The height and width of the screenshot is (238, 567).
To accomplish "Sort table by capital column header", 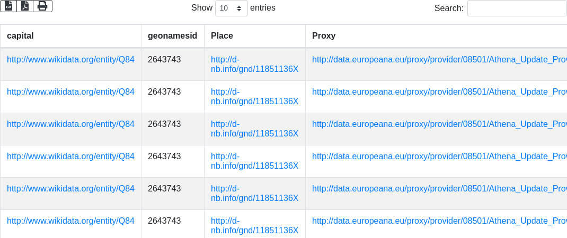I will click(x=20, y=36).
